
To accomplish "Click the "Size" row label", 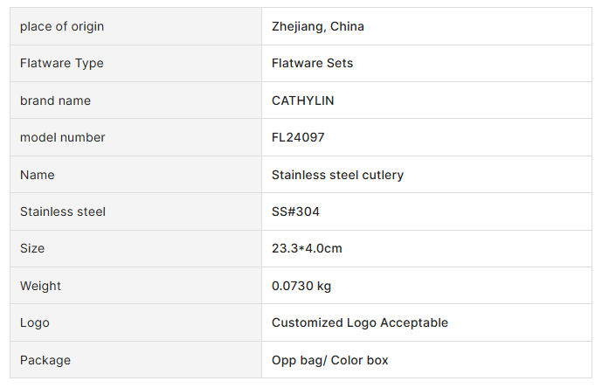I will pyautogui.click(x=32, y=248).
